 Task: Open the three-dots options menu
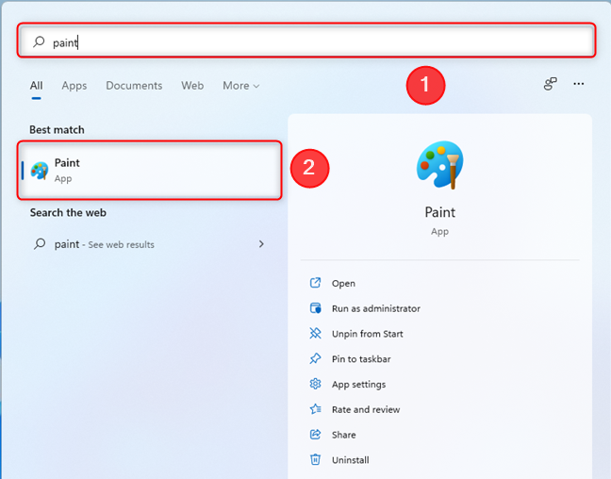point(579,84)
